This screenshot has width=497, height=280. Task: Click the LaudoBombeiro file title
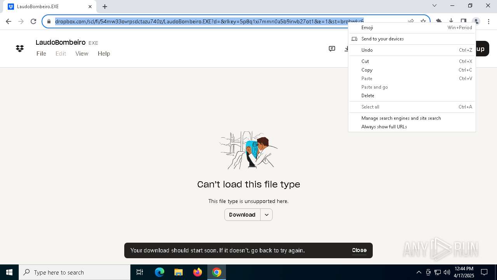click(61, 42)
